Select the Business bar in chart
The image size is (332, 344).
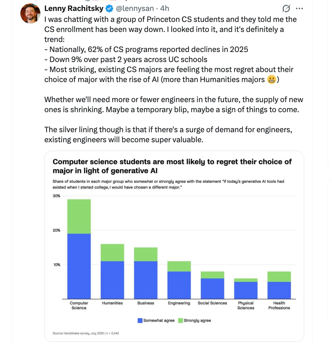point(146,273)
